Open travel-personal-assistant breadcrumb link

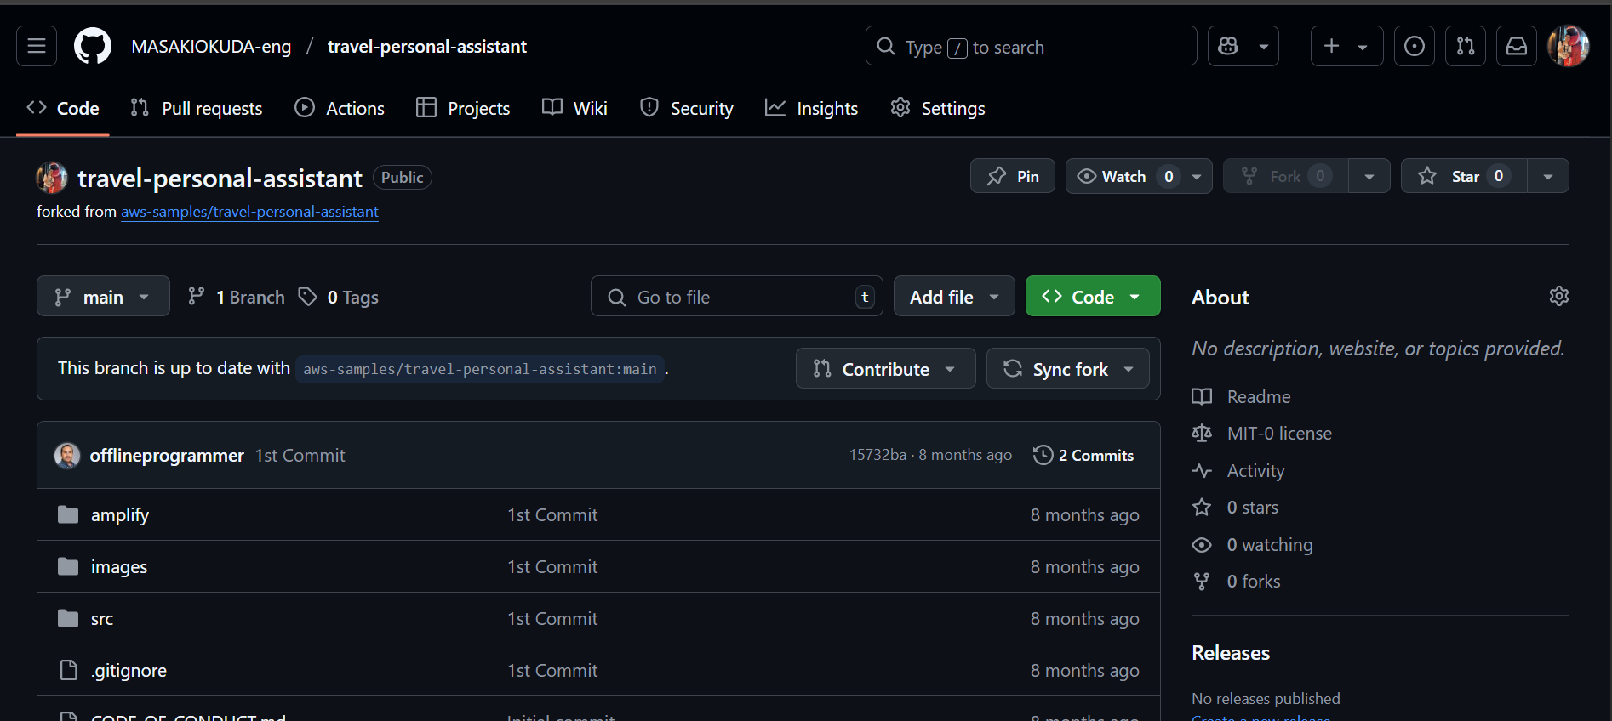[427, 47]
